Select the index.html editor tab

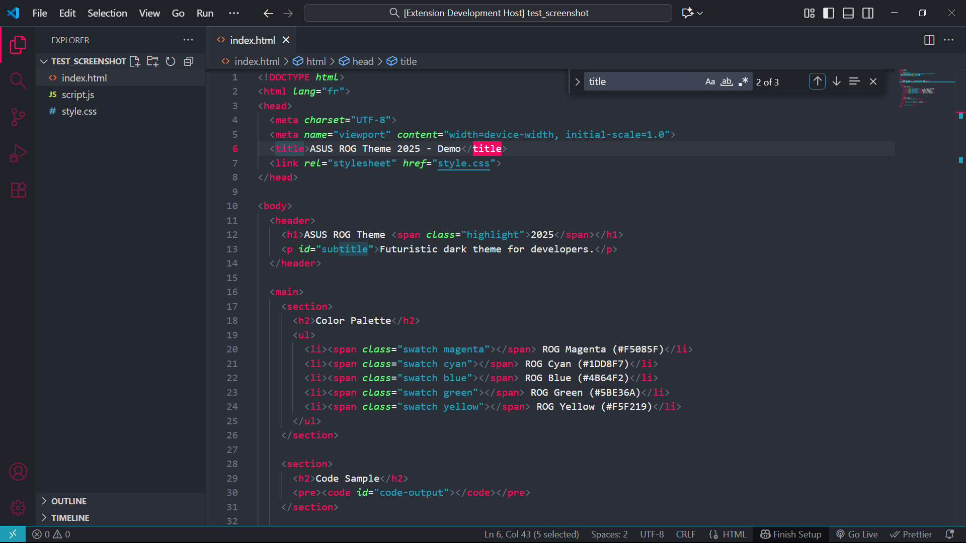click(252, 40)
